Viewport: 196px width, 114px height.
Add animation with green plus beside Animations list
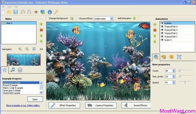(x=155, y=24)
